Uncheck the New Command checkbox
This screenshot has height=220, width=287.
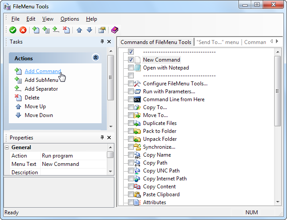131,60
